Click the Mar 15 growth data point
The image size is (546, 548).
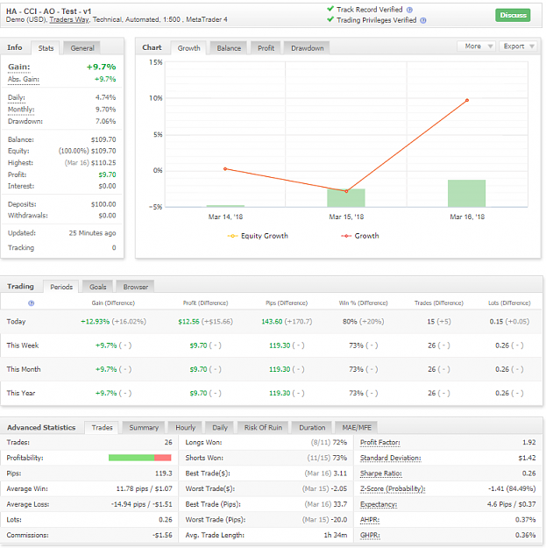[x=346, y=191]
